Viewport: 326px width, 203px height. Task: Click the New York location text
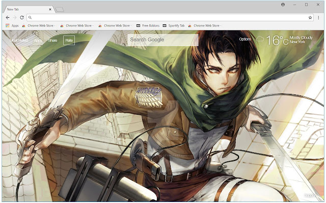[297, 42]
